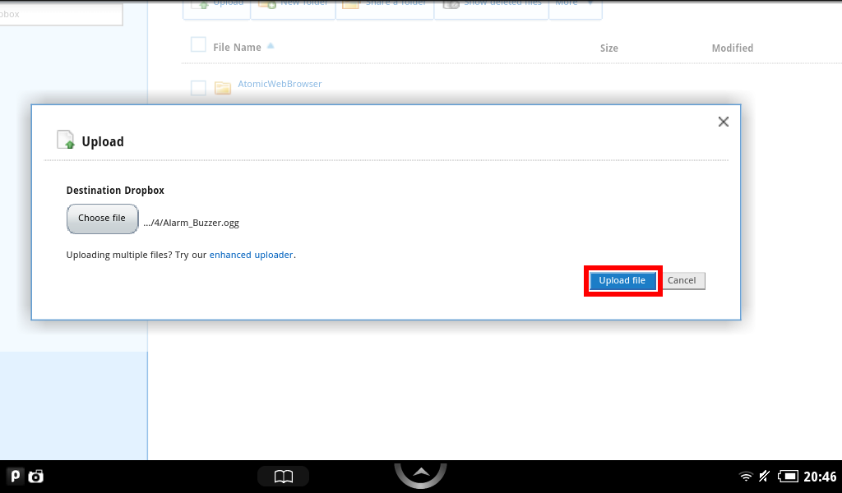842x493 pixels.
Task: Open the AtomicWebBrowser folder link
Action: 280,84
